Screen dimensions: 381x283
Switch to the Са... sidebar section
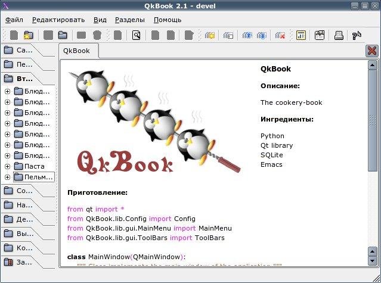pyautogui.click(x=24, y=50)
